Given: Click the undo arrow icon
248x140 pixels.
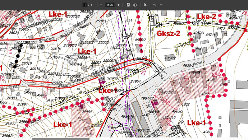Looking at the screenshot, I should [x=154, y=5].
